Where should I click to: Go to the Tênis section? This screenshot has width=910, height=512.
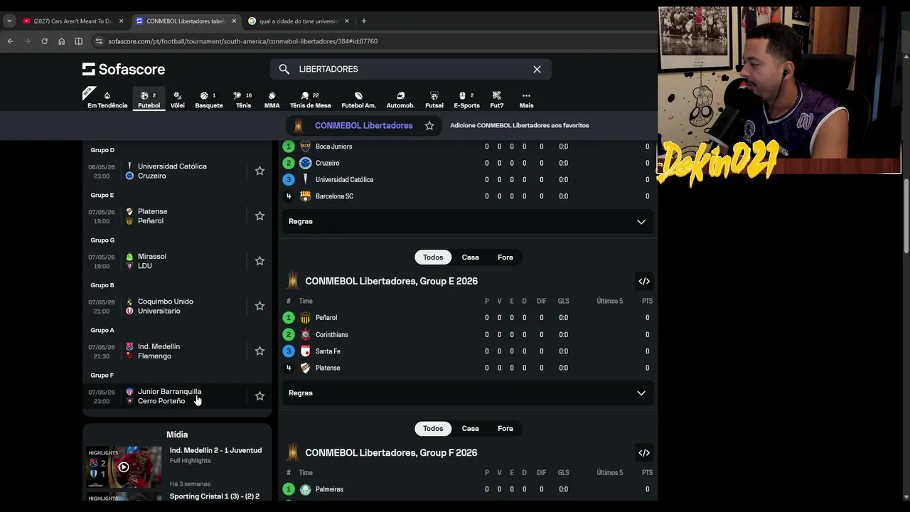[x=243, y=100]
